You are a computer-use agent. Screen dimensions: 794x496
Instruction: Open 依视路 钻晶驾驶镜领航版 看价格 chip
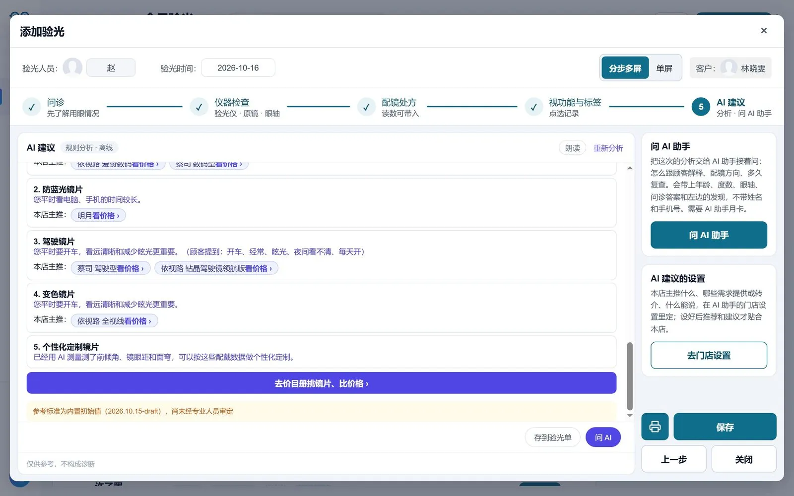pos(216,268)
